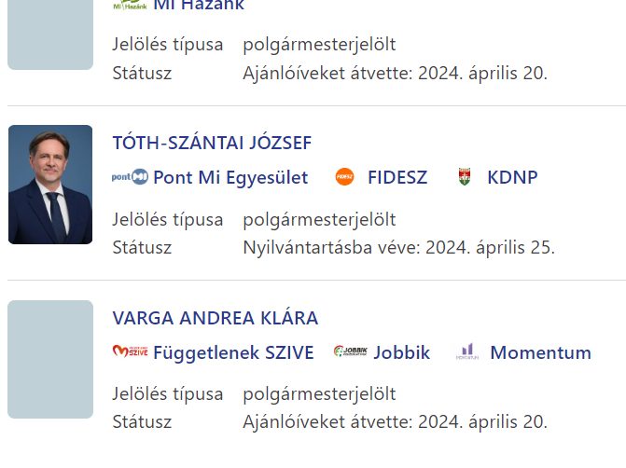Click the Momentum party logo icon
This screenshot has height=468, width=626.
coord(467,352)
